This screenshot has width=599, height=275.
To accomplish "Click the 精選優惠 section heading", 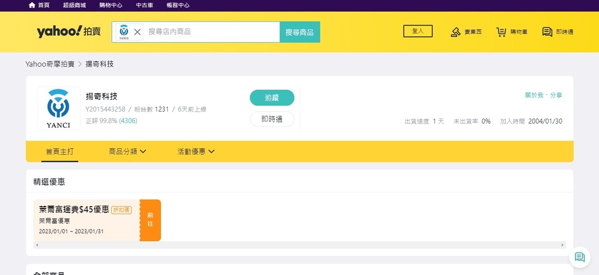I will (x=49, y=182).
